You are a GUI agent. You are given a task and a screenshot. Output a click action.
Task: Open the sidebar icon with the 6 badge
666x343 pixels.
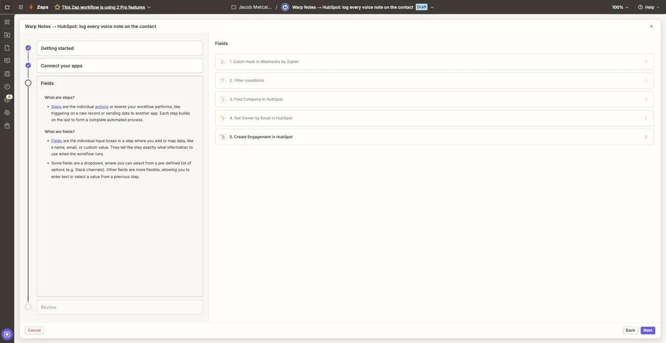point(7,99)
